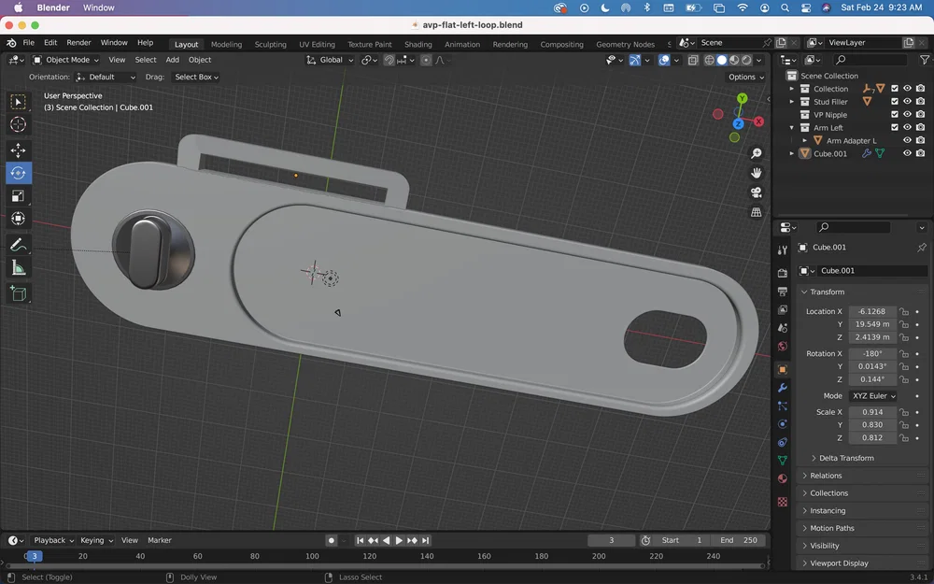Expand the Delta Transform section

846,458
